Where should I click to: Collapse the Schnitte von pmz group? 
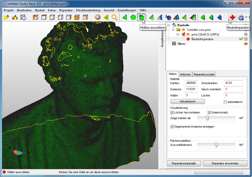[x=173, y=30]
